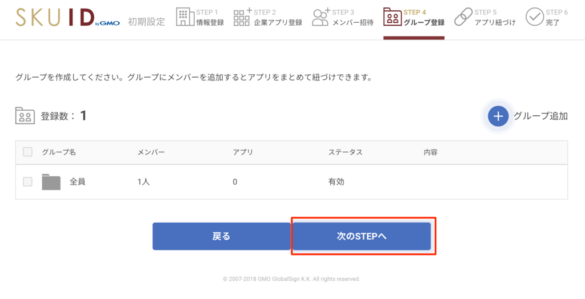Click the STEP 1 building icon
This screenshot has width=585, height=299.
[x=185, y=17]
